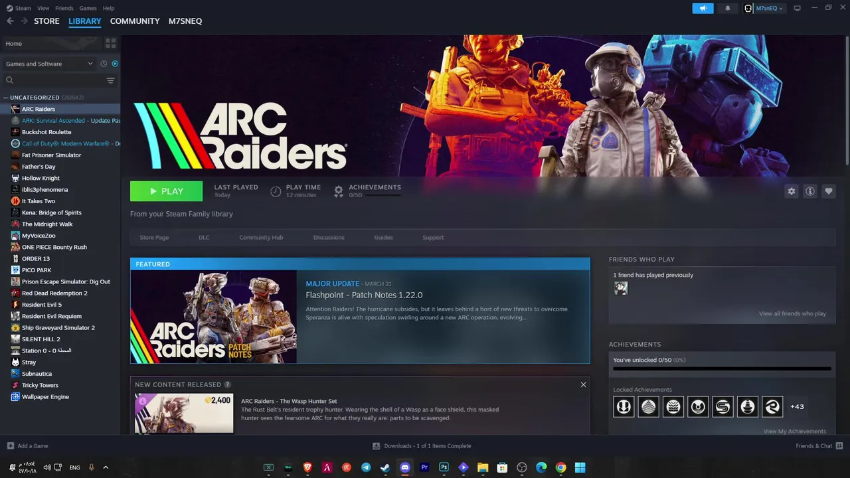Open Flashpoint Patch Notes 1.22.0 article
The height and width of the screenshot is (478, 850).
[364, 295]
